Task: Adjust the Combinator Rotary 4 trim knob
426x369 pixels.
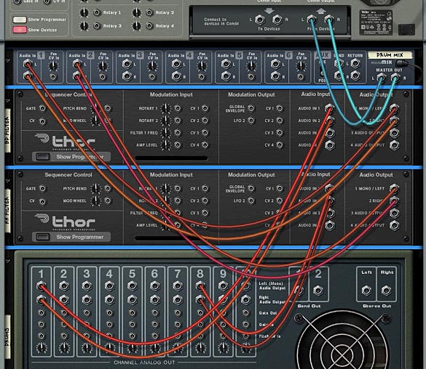Action: coord(136,26)
